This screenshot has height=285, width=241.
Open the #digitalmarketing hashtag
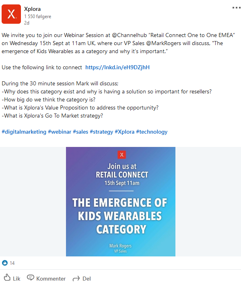(x=24, y=132)
